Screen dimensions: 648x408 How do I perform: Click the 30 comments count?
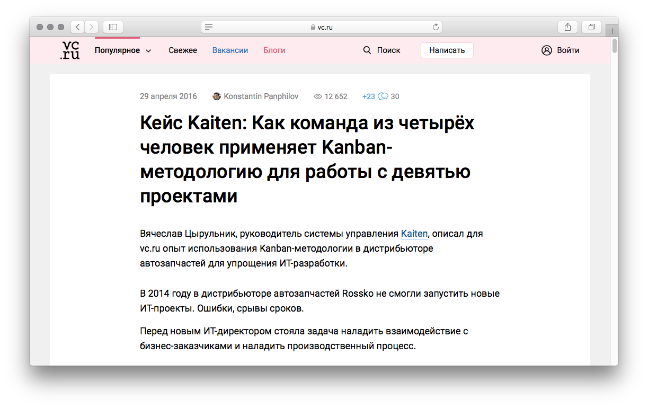395,96
